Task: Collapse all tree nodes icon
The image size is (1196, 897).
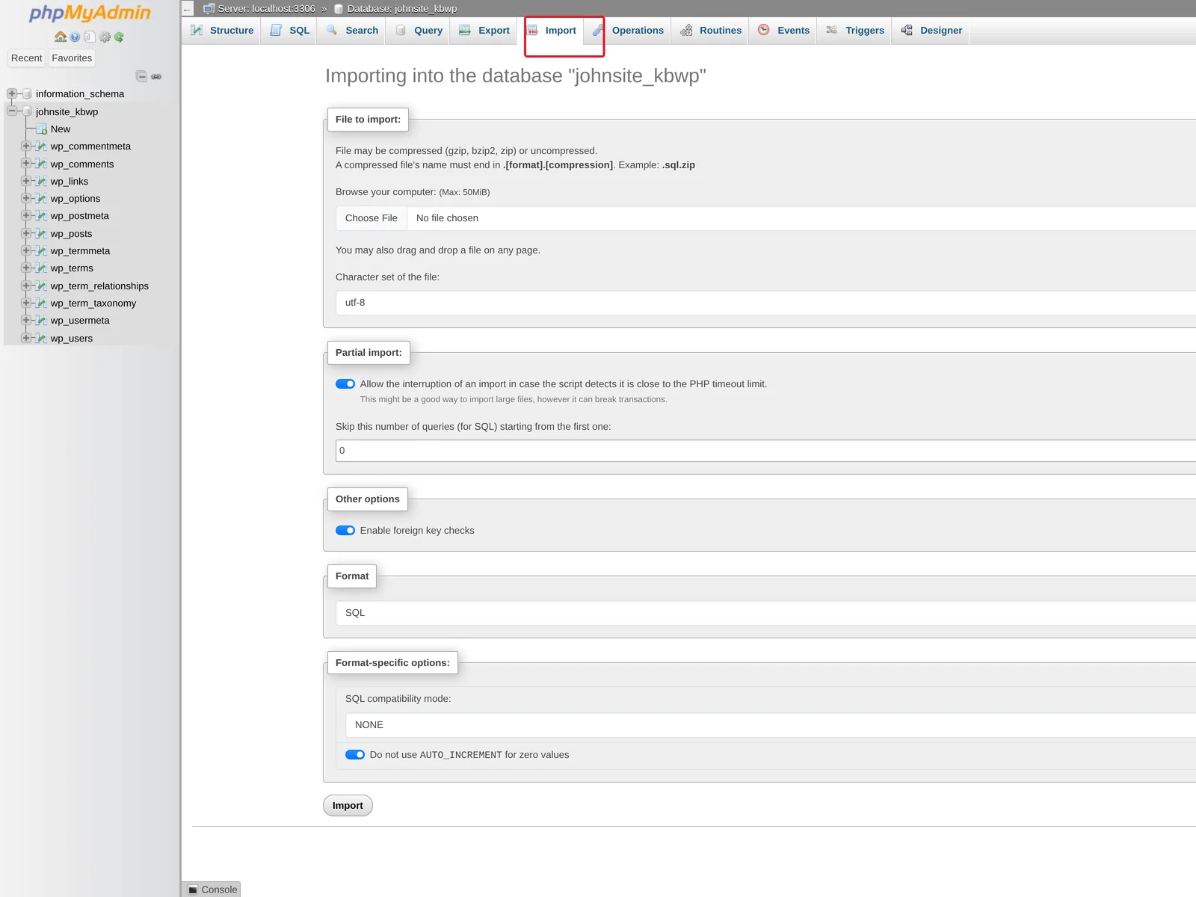Action: pyautogui.click(x=142, y=76)
